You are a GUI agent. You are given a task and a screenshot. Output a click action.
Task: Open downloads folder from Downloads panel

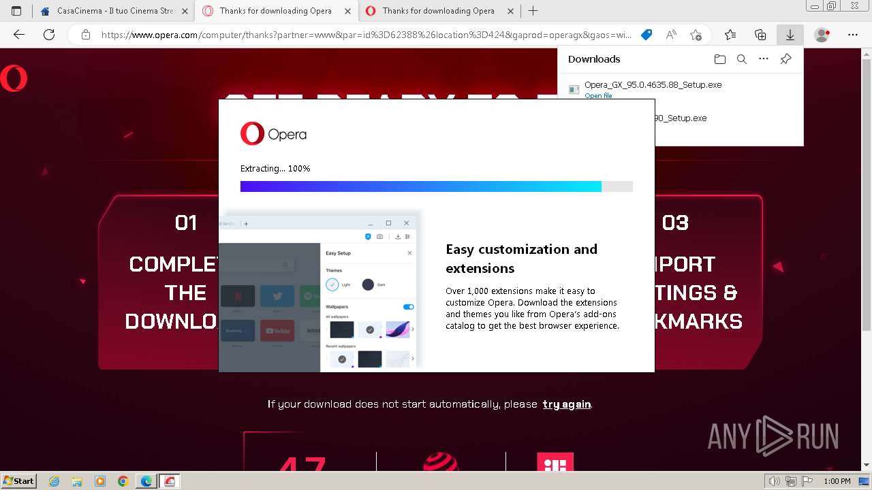click(720, 59)
